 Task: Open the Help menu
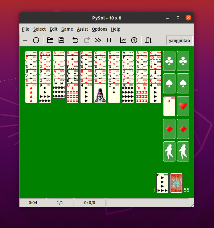[116, 29]
